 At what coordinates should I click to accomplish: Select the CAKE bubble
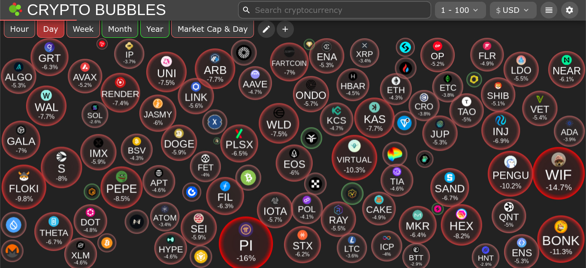point(379,208)
